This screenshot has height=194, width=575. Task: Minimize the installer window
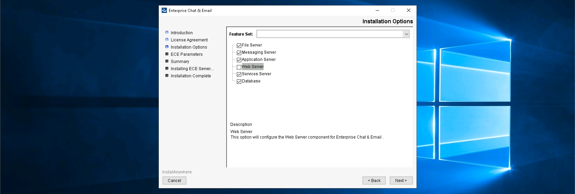[377, 10]
